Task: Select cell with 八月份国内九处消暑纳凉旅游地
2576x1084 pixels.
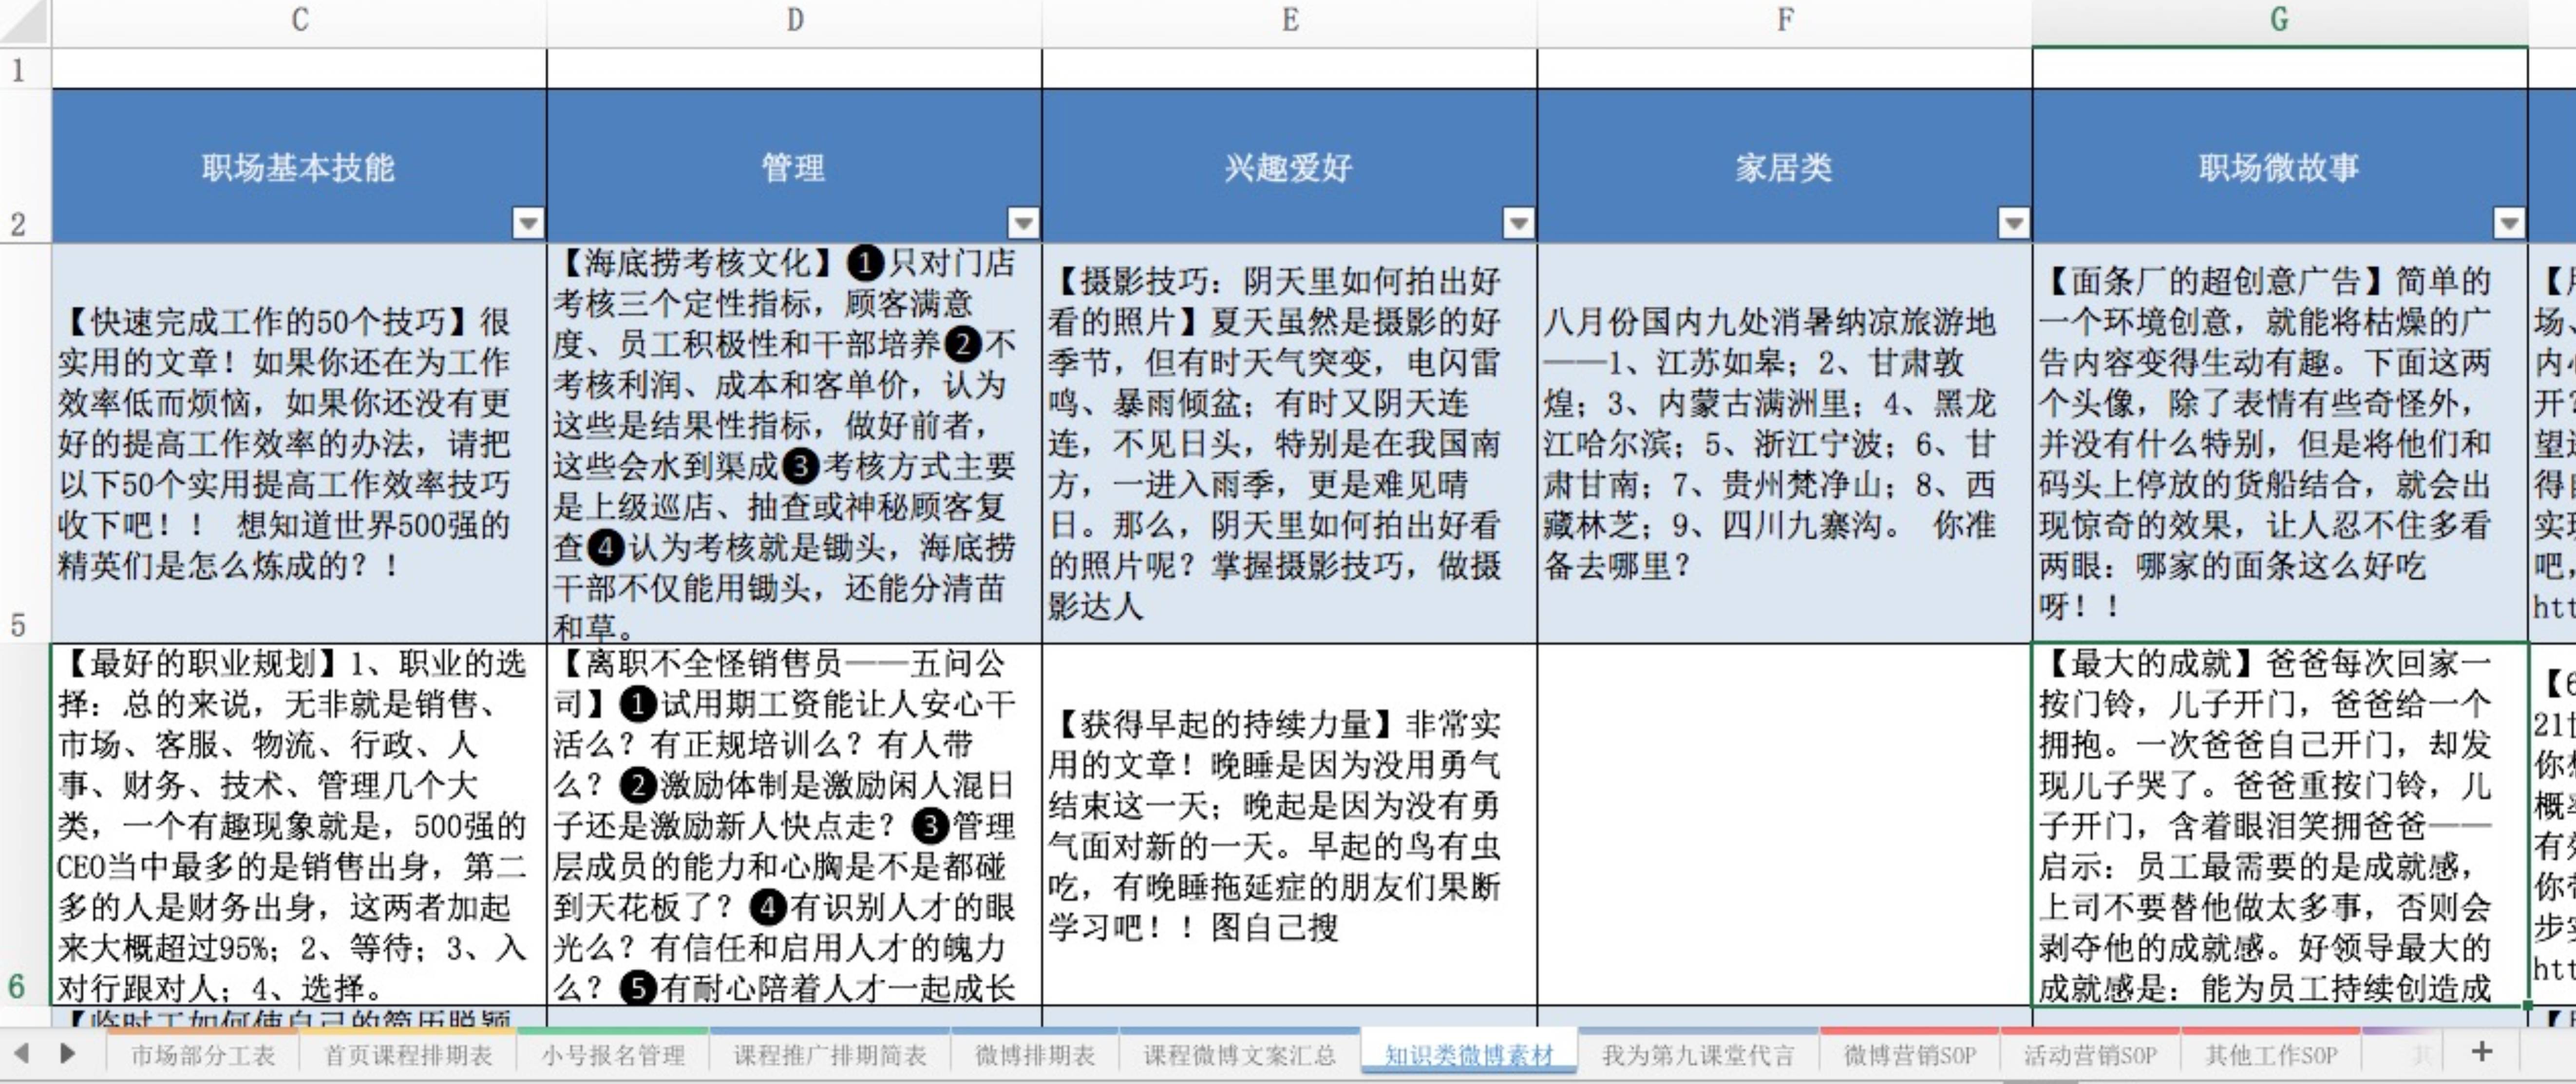Action: pyautogui.click(x=1785, y=443)
